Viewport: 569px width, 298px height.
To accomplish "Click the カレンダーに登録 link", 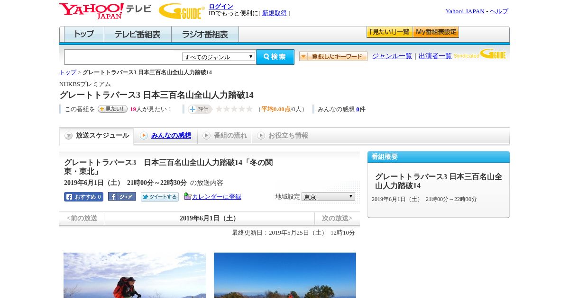I will (217, 197).
